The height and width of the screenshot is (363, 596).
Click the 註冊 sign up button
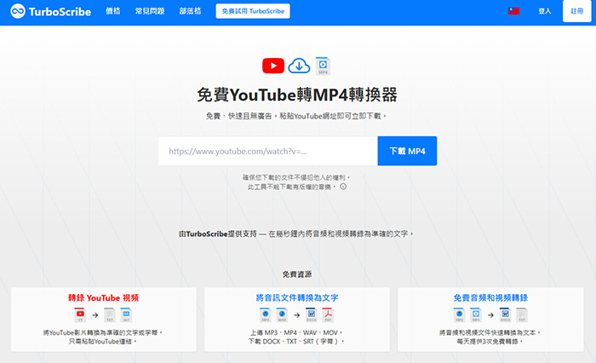576,11
